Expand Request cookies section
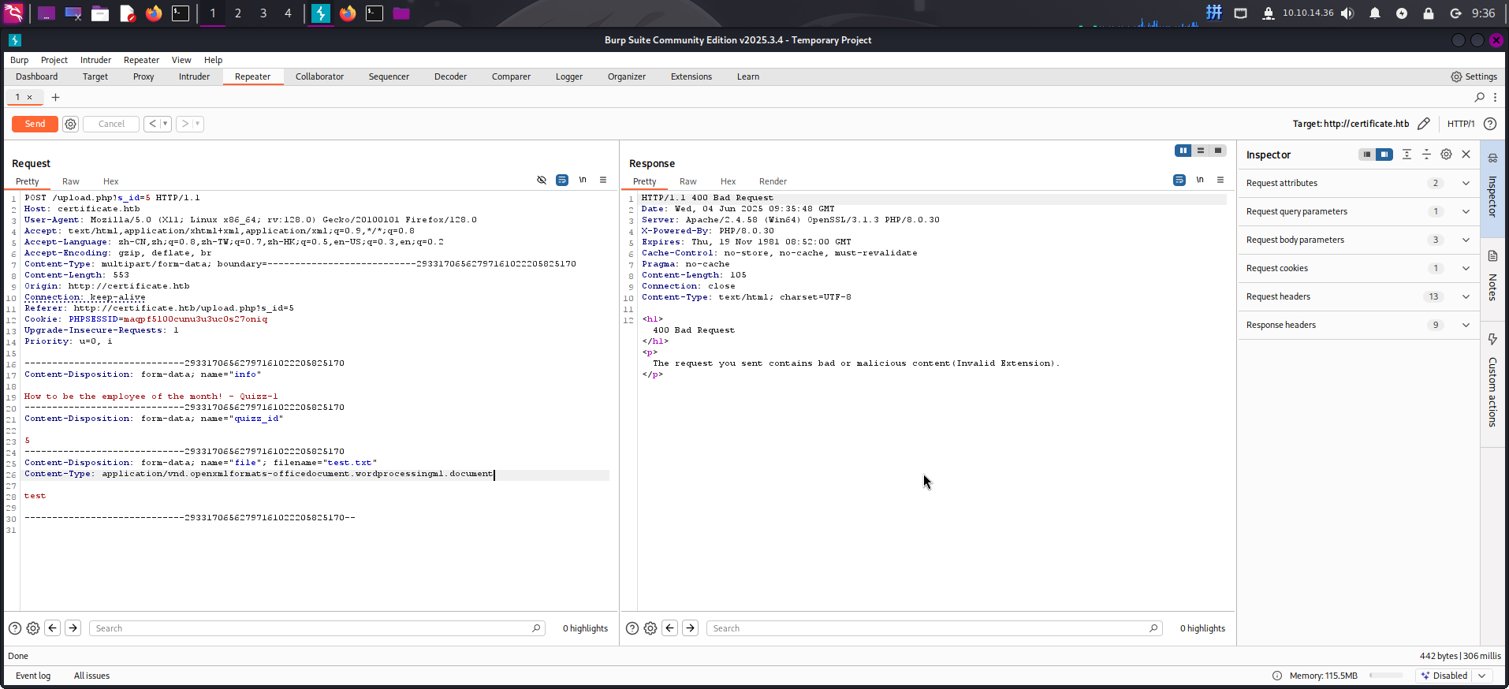 1466,268
